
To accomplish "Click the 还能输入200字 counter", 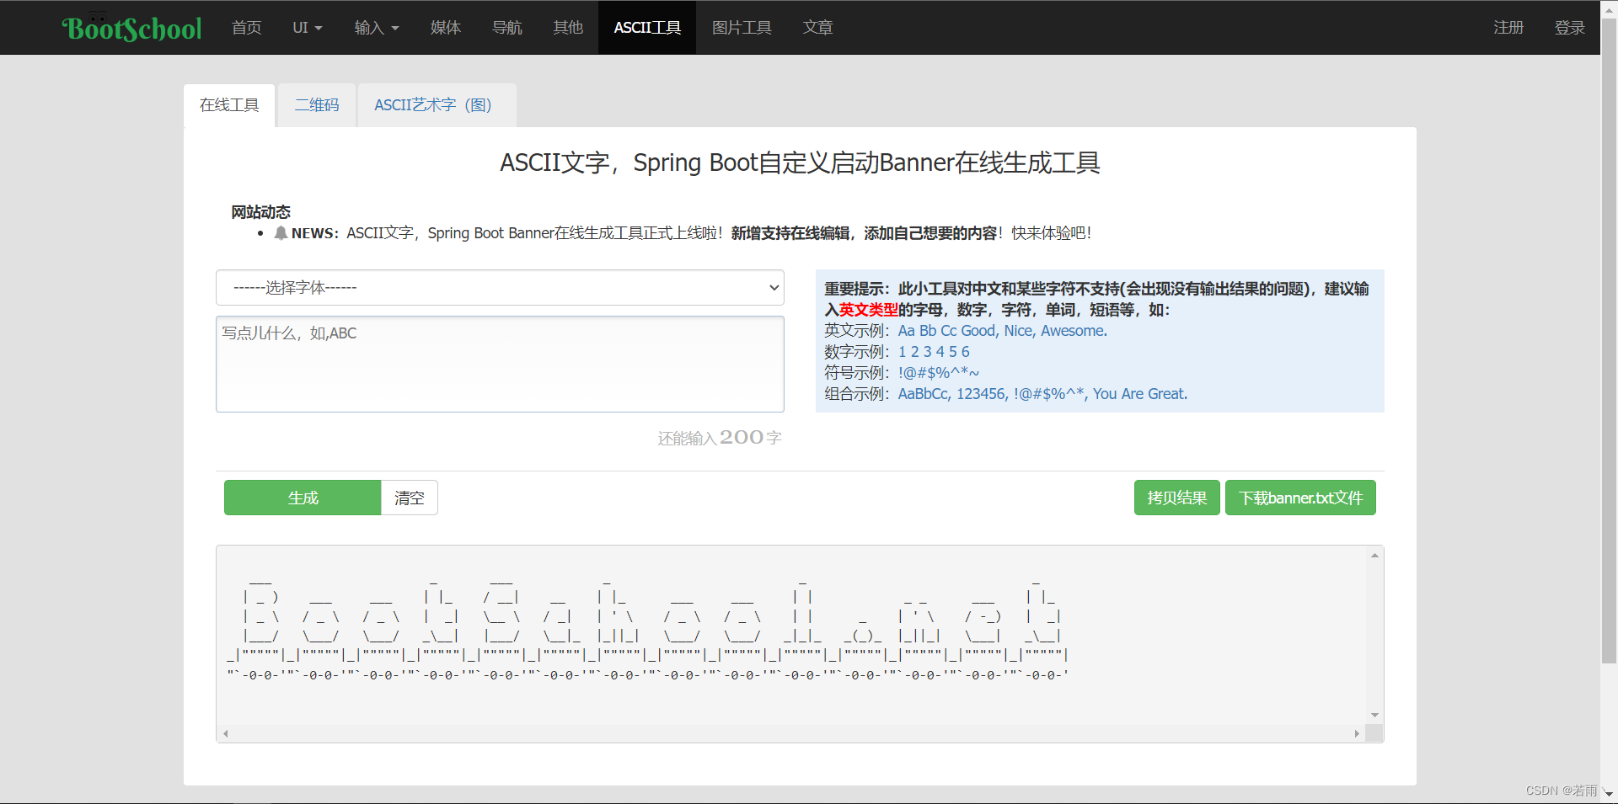I will (720, 438).
